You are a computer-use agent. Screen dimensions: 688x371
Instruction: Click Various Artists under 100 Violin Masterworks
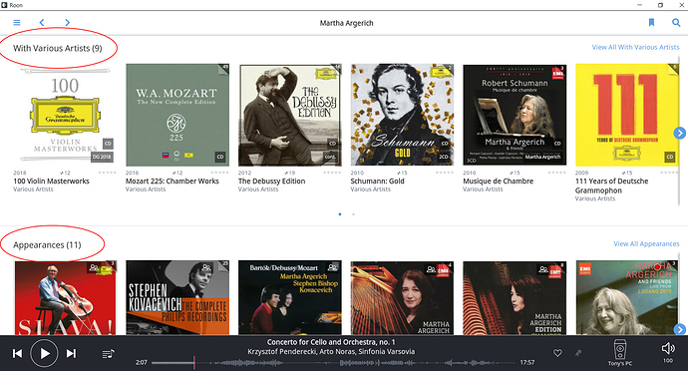click(x=33, y=189)
